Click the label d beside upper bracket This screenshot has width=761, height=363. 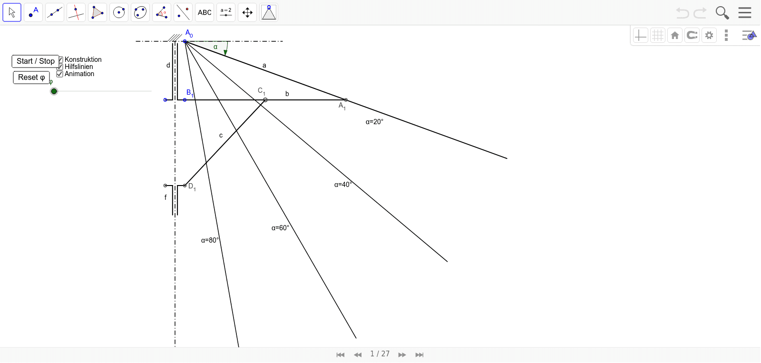[168, 65]
